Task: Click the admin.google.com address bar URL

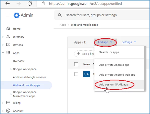Action: 85,4
